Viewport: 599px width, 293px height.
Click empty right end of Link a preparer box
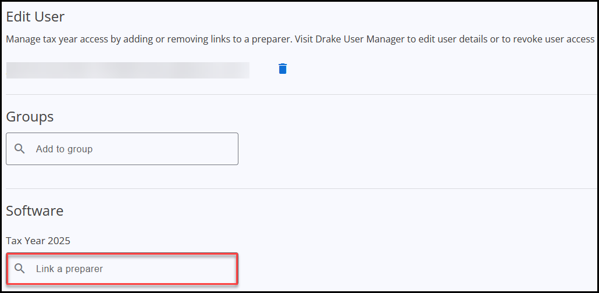tap(215, 269)
